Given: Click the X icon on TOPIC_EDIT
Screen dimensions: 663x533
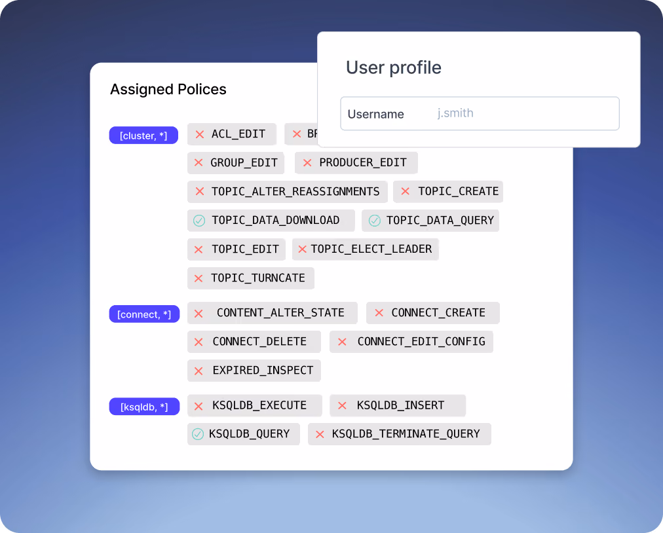Looking at the screenshot, I should pos(199,250).
